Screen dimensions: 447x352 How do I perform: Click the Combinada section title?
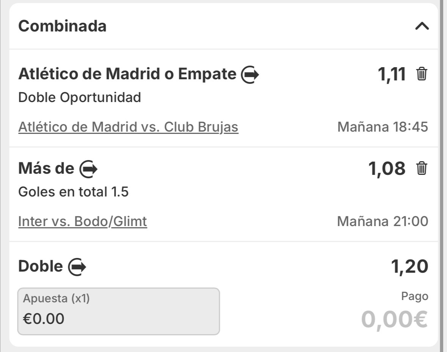pyautogui.click(x=62, y=26)
